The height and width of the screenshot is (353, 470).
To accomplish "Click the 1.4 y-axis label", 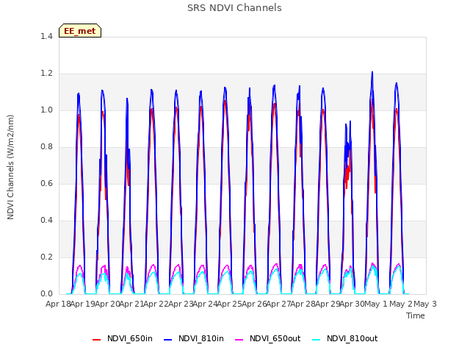I will click(x=46, y=37).
